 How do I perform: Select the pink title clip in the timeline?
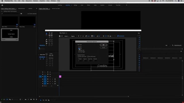tap(60, 76)
